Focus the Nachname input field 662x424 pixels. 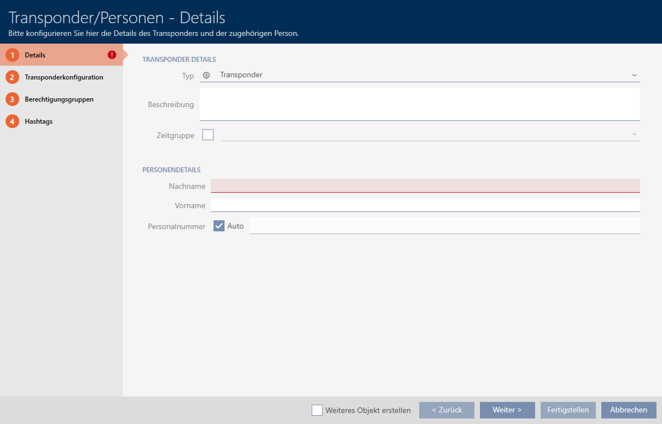(425, 185)
